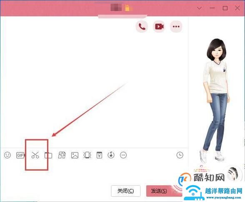Image resolution: width=245 pixels, height=202 pixels.
Task: Open the title bar dropdown chevron
Action: [199, 8]
